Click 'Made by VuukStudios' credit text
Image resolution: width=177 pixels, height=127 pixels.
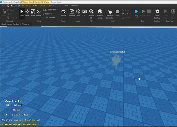20,125
